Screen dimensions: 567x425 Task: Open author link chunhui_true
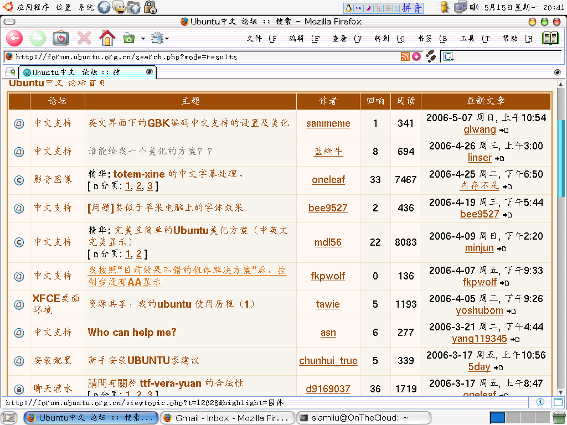[328, 361]
